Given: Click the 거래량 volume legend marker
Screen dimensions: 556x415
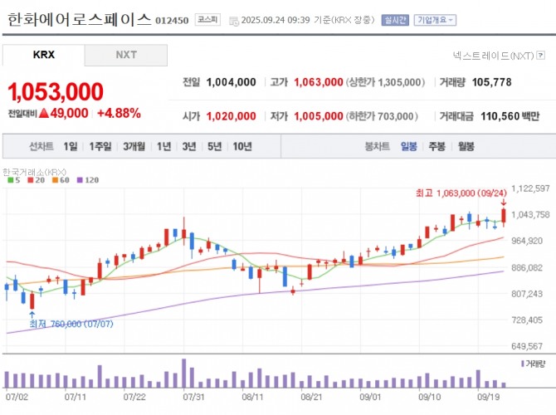Looking at the screenshot, I should (523, 364).
